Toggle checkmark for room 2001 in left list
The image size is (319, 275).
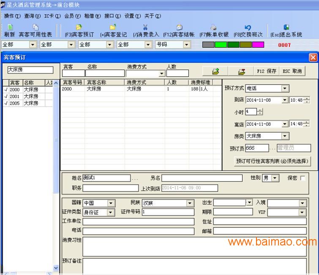(6, 96)
